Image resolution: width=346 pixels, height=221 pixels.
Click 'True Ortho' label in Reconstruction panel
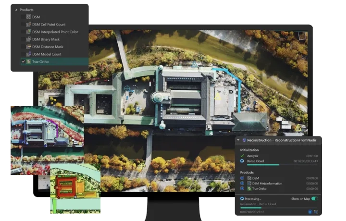[259, 189]
